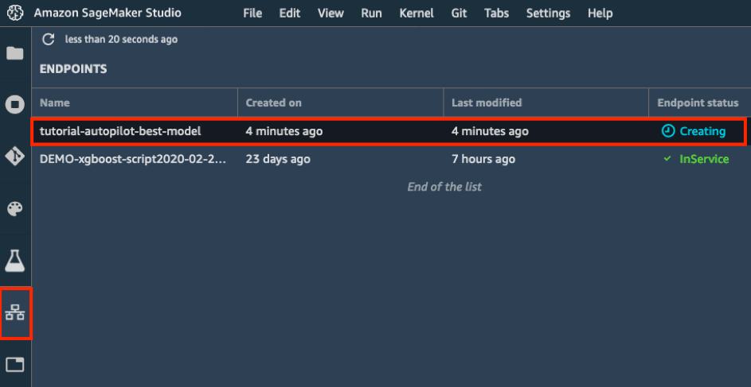Open the File menu

(252, 13)
